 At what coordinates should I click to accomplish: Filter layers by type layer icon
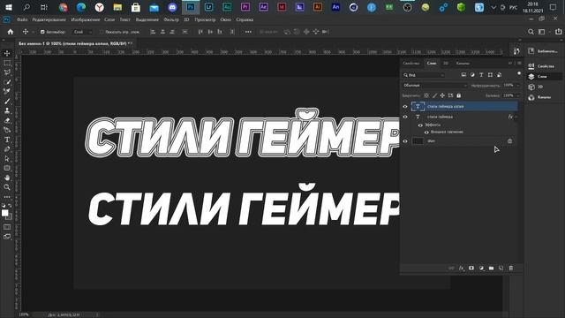481,75
